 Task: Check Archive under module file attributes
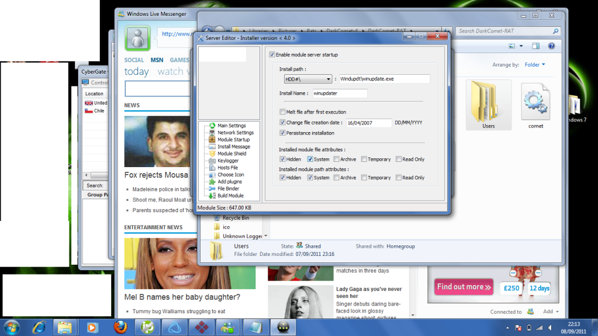(x=336, y=159)
